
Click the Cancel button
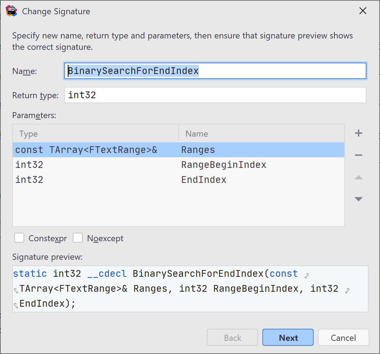[343, 337]
